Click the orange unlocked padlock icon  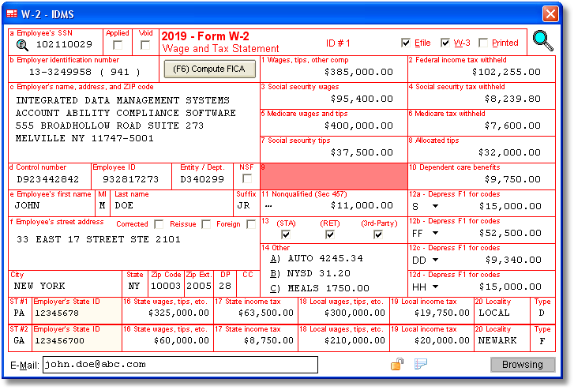(397, 364)
